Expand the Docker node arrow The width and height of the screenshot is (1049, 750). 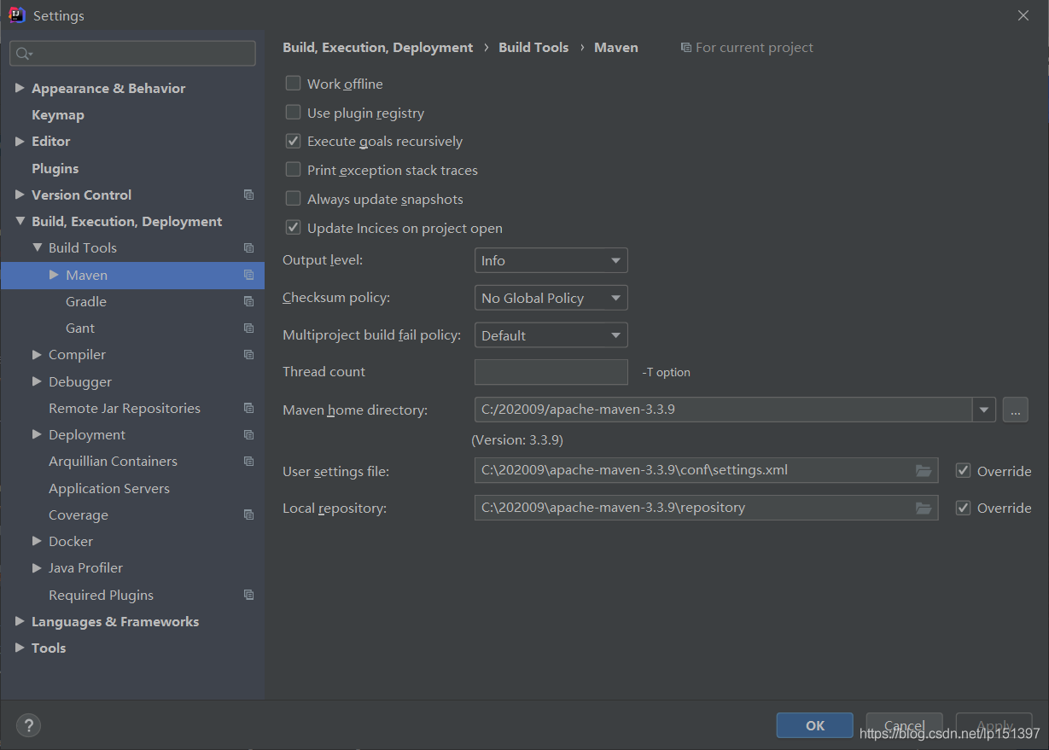(x=37, y=541)
